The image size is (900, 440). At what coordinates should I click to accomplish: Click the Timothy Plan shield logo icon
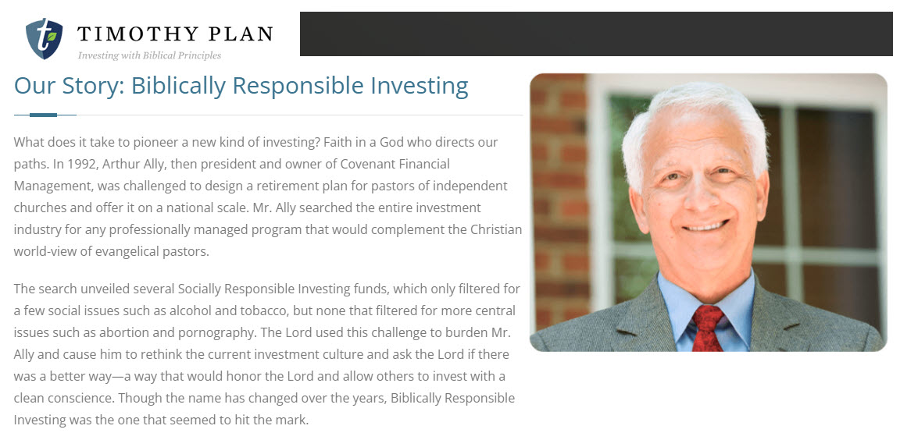(x=44, y=39)
